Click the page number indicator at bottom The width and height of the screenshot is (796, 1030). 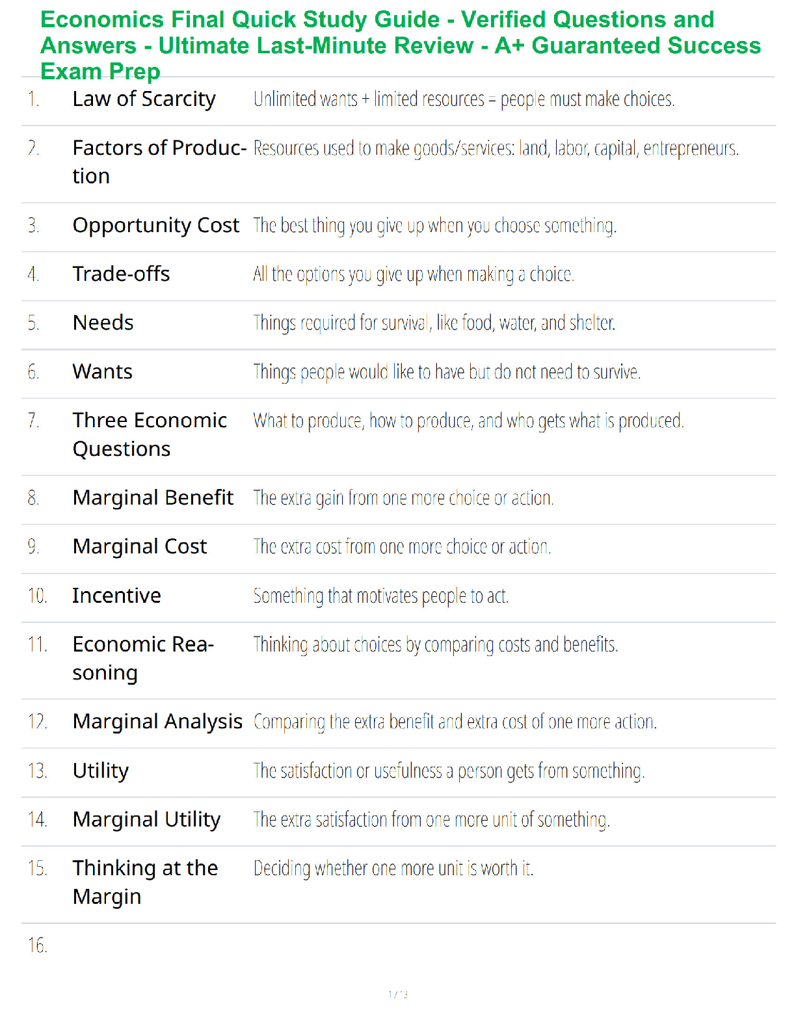pyautogui.click(x=398, y=994)
